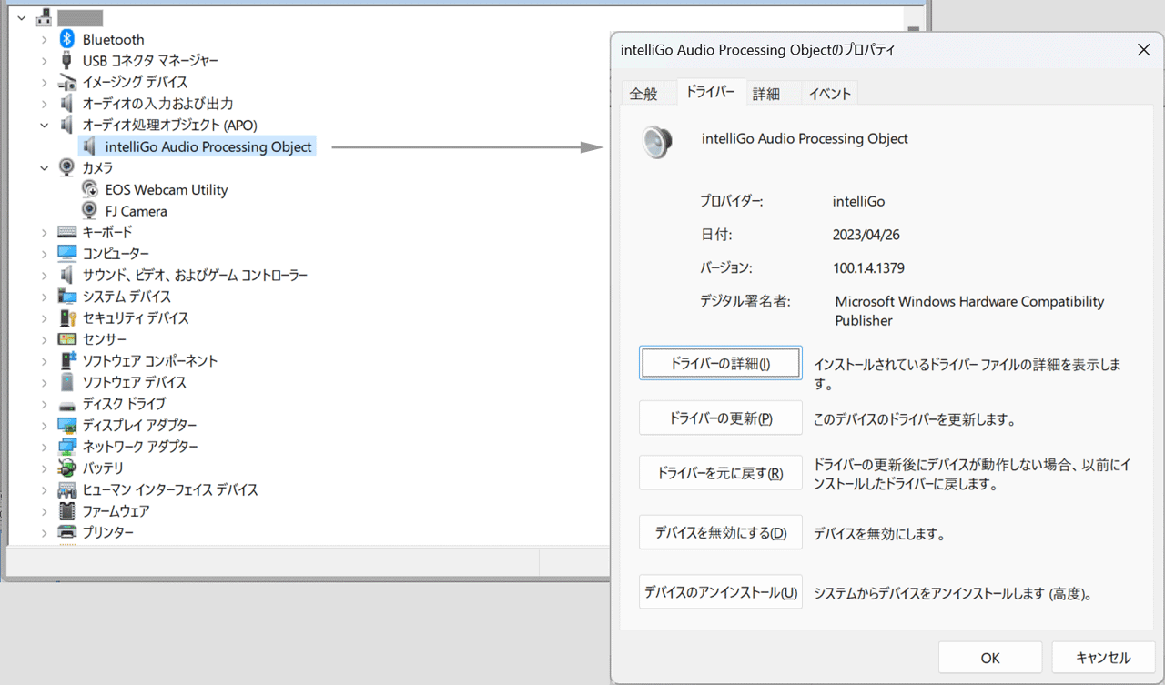
Task: Expand the USB コネクタ マネージャー node
Action: (x=44, y=60)
